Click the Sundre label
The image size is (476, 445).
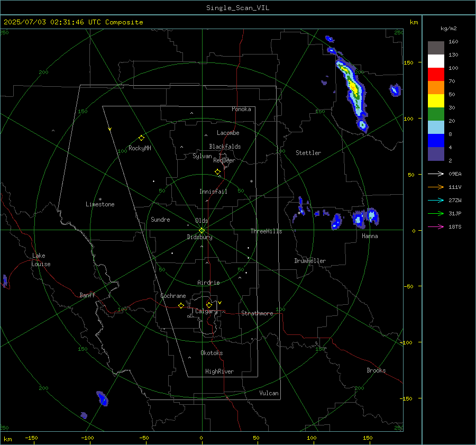160,220
